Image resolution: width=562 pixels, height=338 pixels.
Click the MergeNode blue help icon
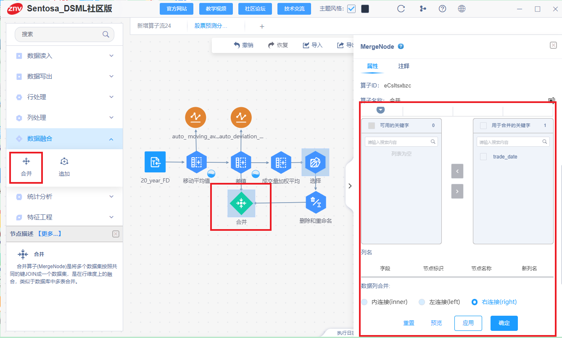[401, 46]
